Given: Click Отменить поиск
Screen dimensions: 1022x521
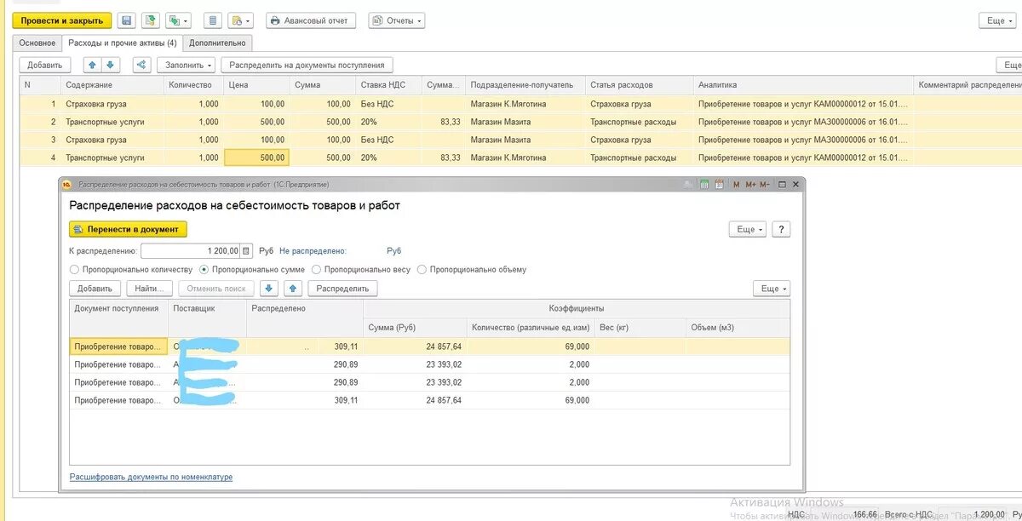Looking at the screenshot, I should coord(216,289).
